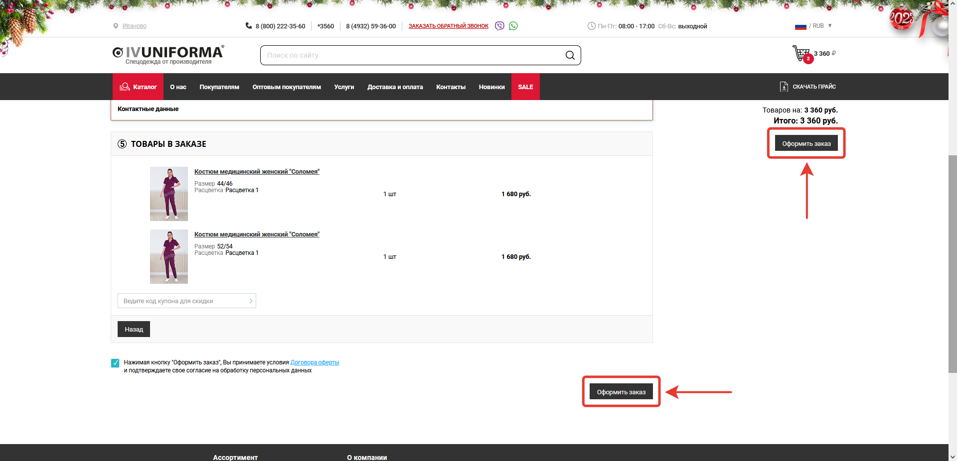Uncheck the offer agreement checkbox

coord(115,363)
